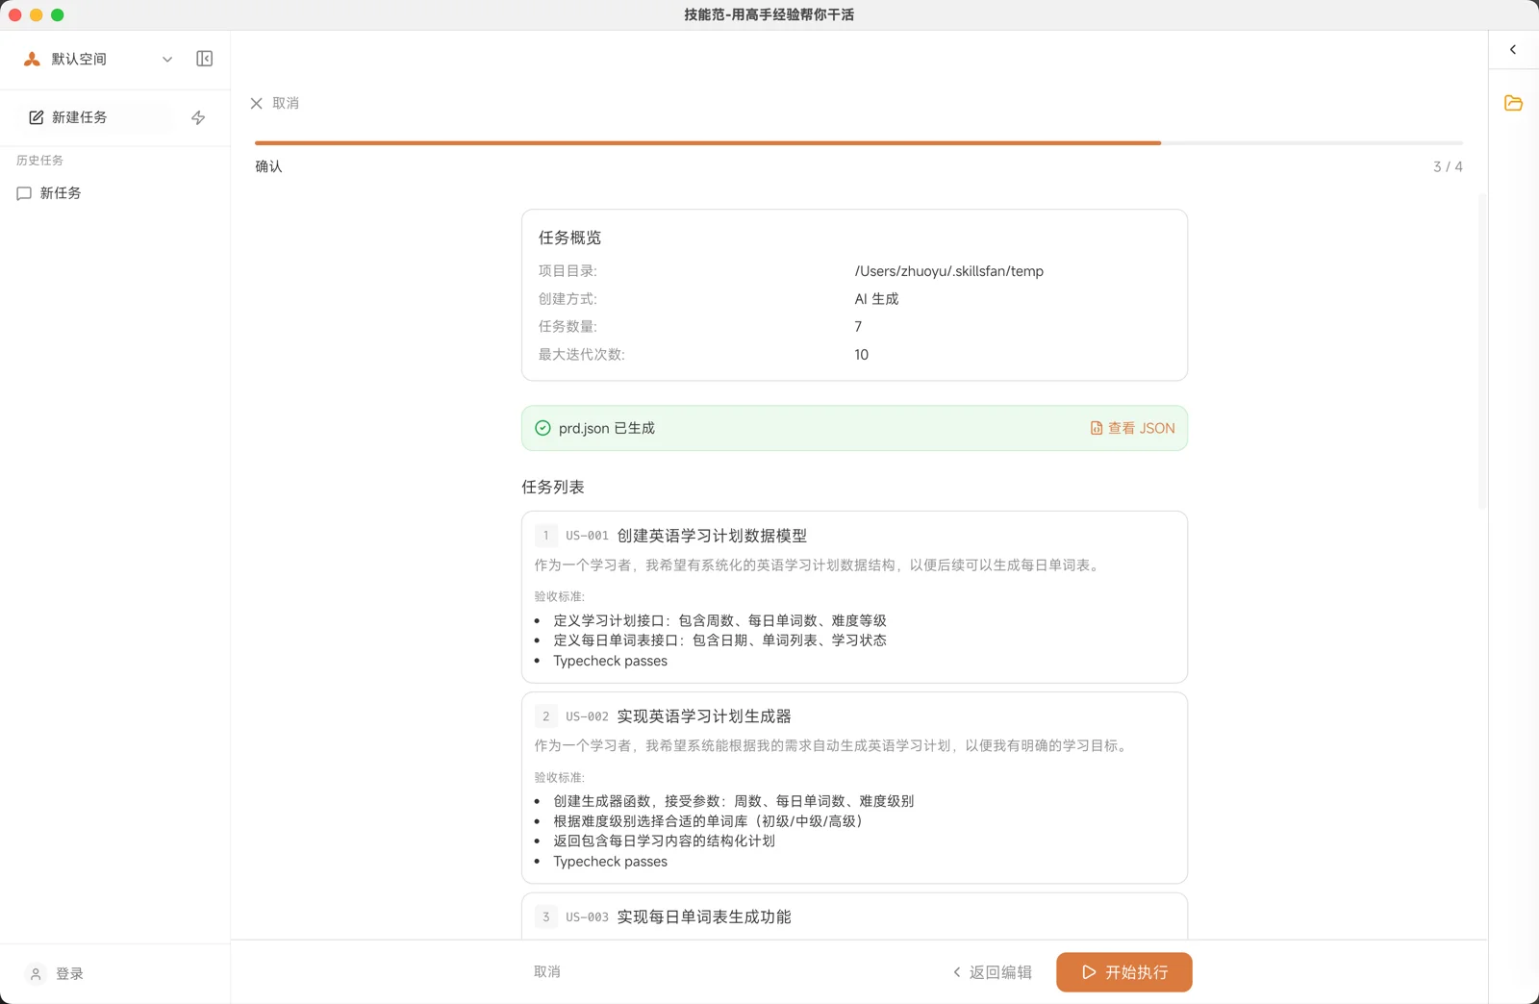The image size is (1539, 1004).
Task: Click 新建任务 to create new task
Action: click(x=79, y=117)
